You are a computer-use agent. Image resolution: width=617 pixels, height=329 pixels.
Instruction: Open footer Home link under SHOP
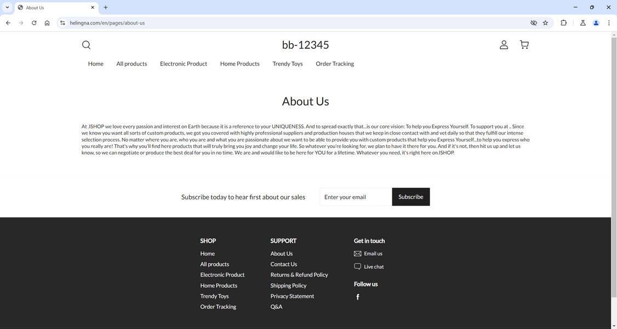(x=207, y=254)
